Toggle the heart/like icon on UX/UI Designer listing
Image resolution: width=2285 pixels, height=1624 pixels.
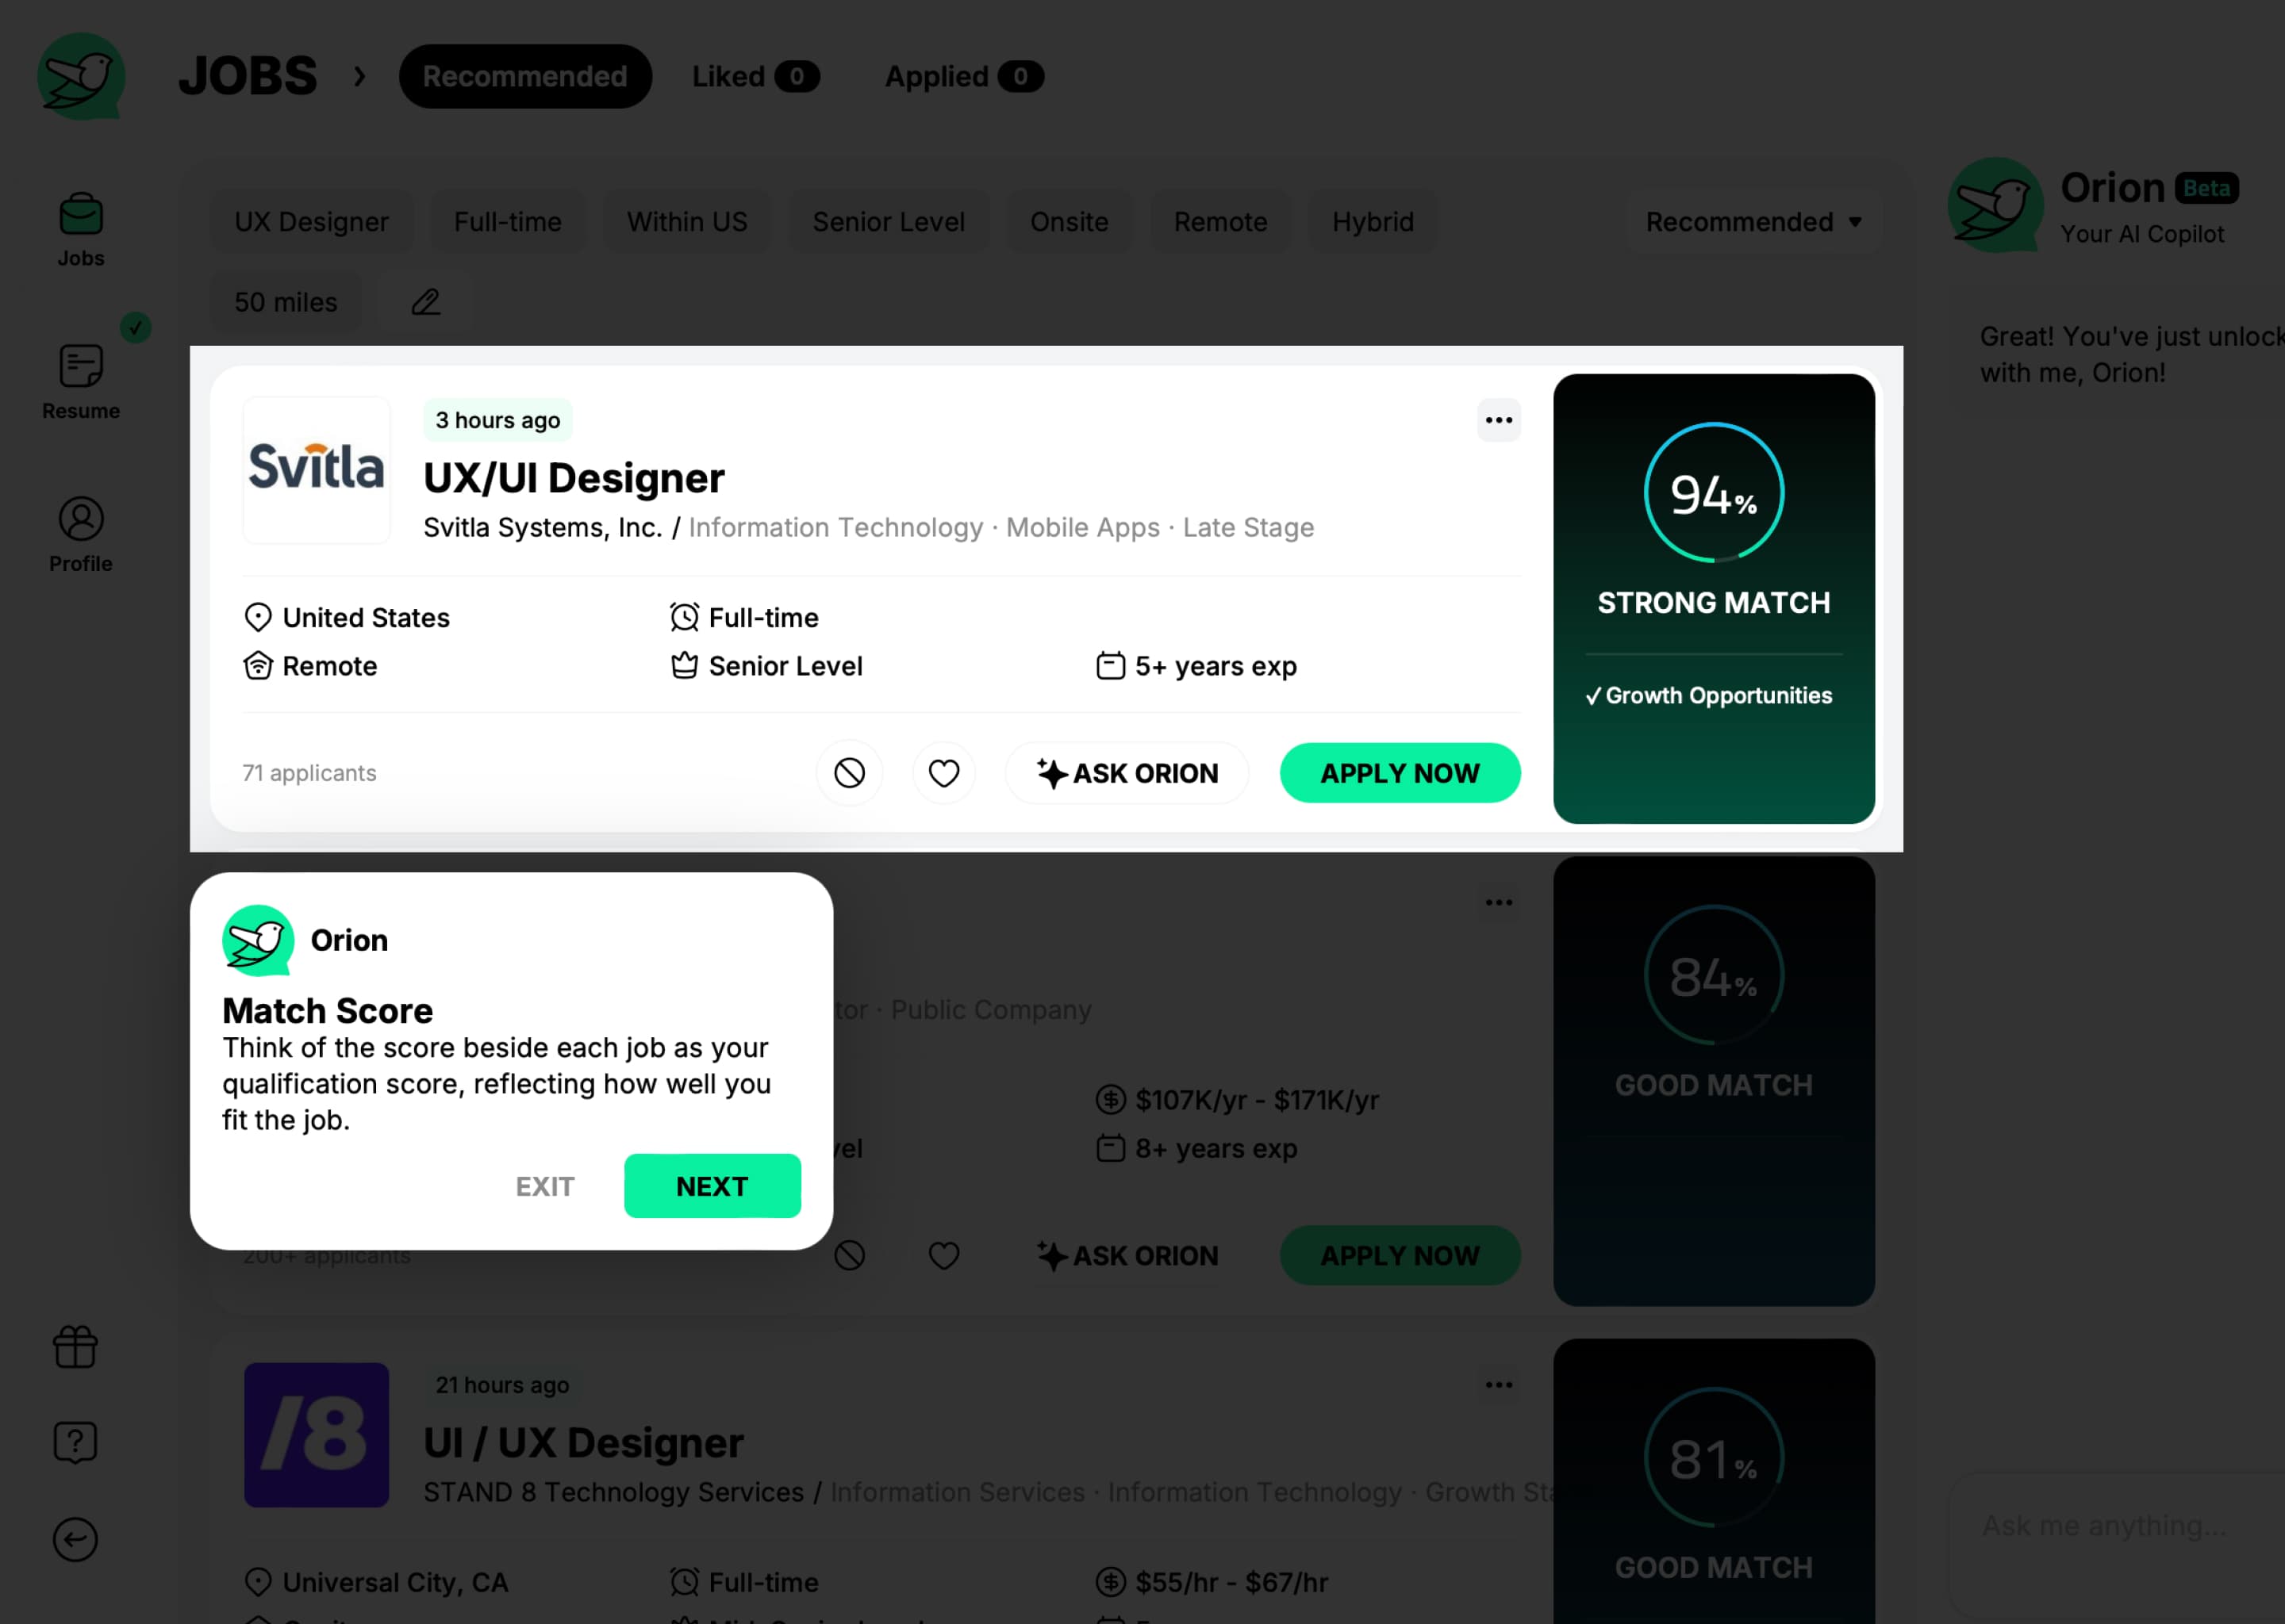[x=944, y=773]
